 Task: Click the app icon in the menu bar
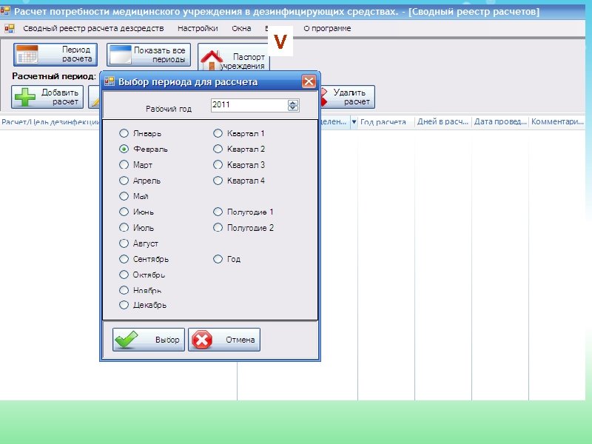9,28
